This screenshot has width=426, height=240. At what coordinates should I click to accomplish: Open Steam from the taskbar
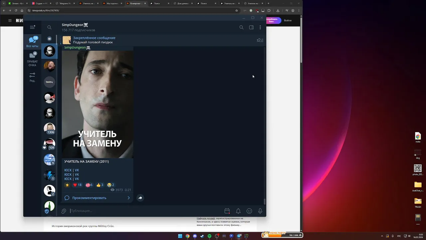[202, 236]
